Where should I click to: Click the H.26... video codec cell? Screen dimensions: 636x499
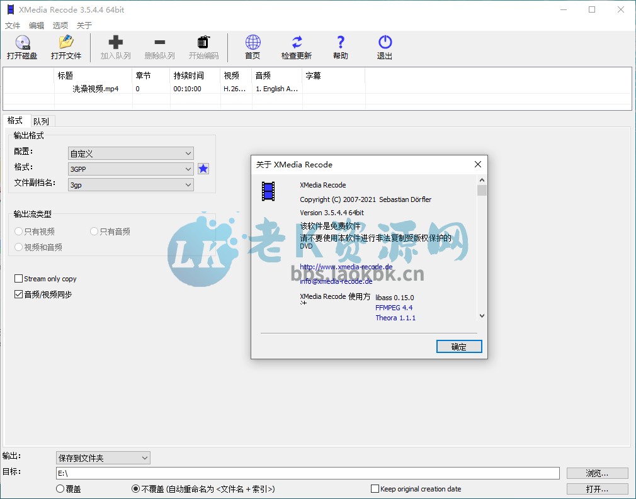click(234, 89)
